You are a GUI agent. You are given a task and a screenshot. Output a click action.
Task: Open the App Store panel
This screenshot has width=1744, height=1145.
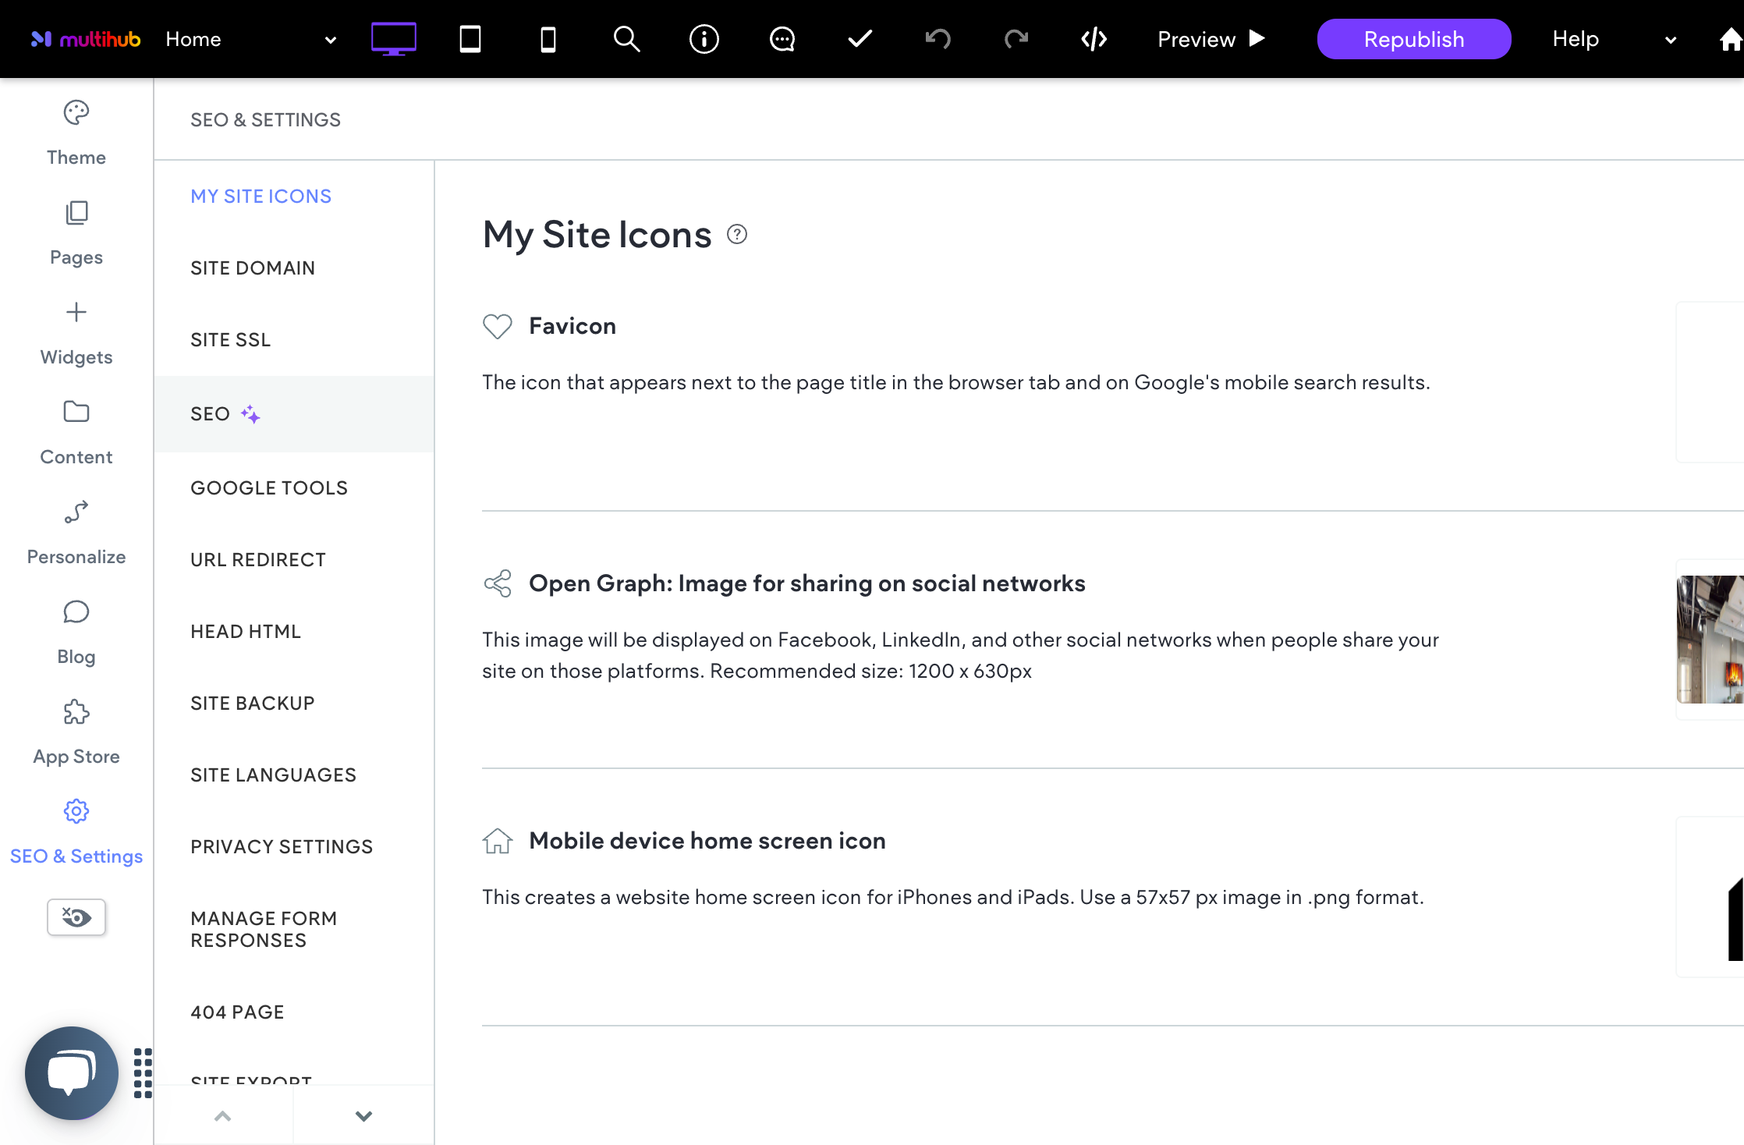[x=76, y=732]
